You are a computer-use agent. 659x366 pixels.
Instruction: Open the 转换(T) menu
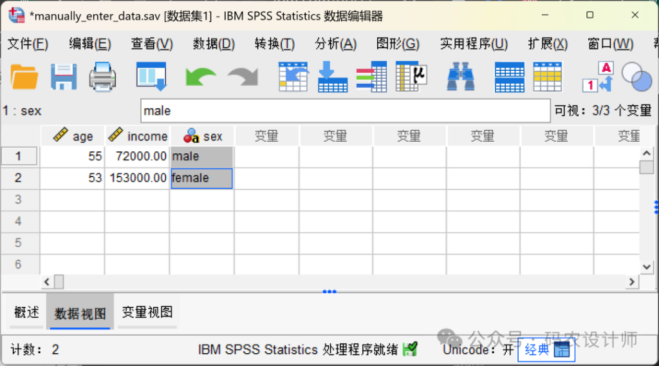click(274, 44)
